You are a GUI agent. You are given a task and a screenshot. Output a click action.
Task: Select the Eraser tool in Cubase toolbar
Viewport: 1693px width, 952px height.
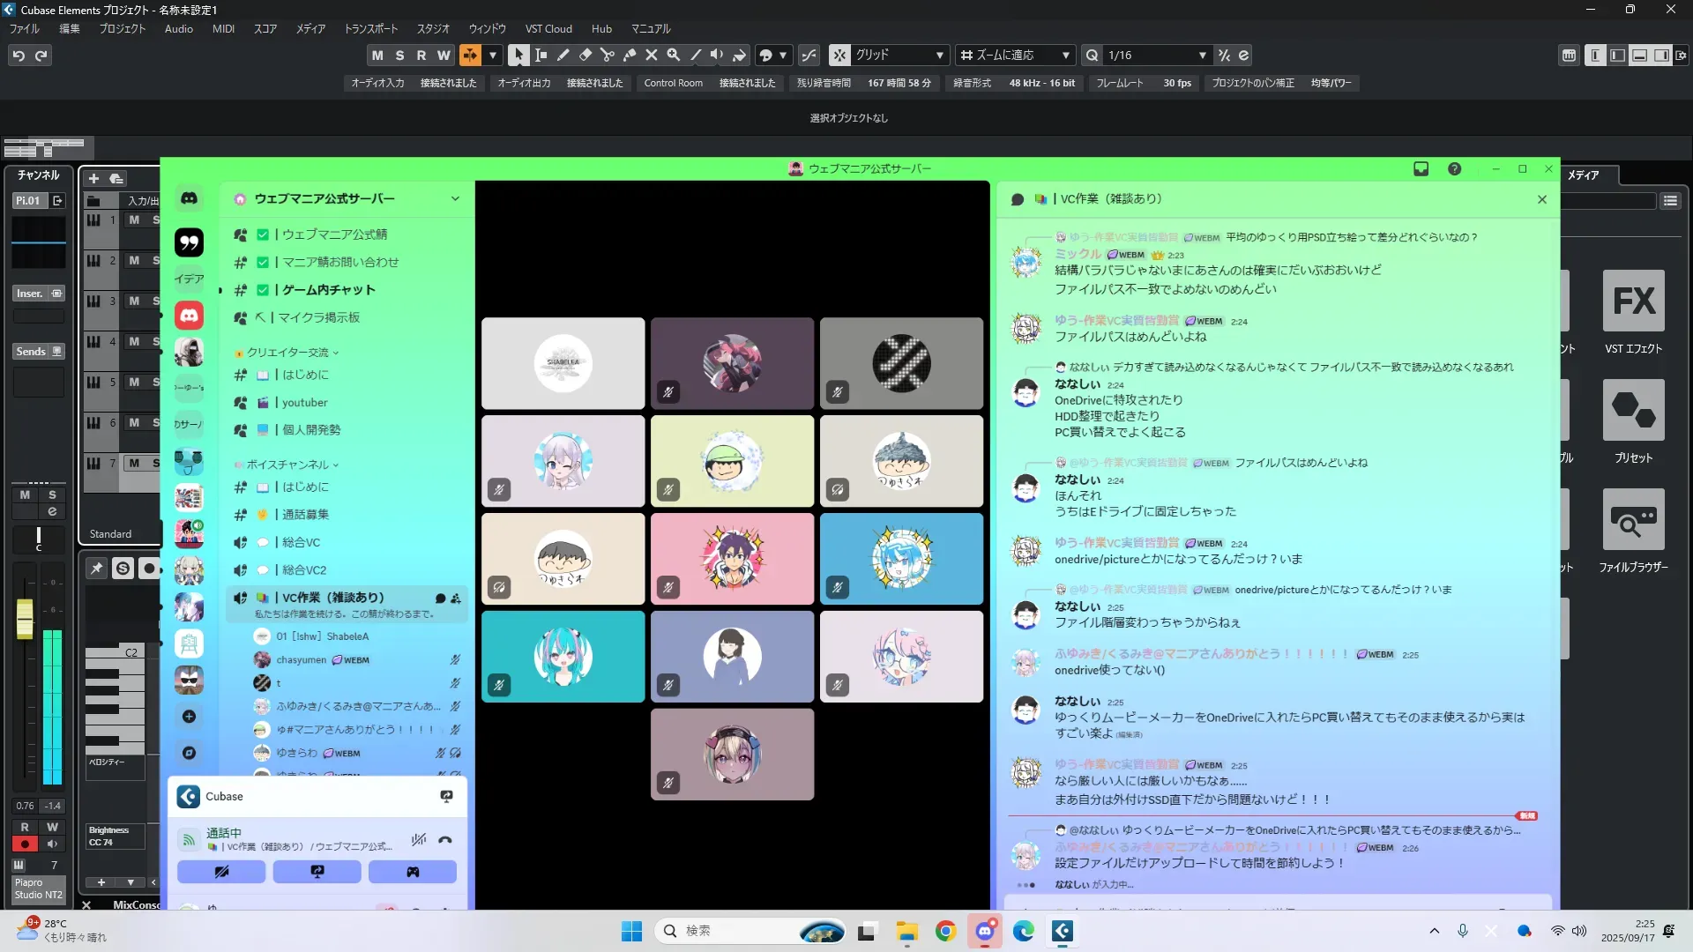pos(585,56)
